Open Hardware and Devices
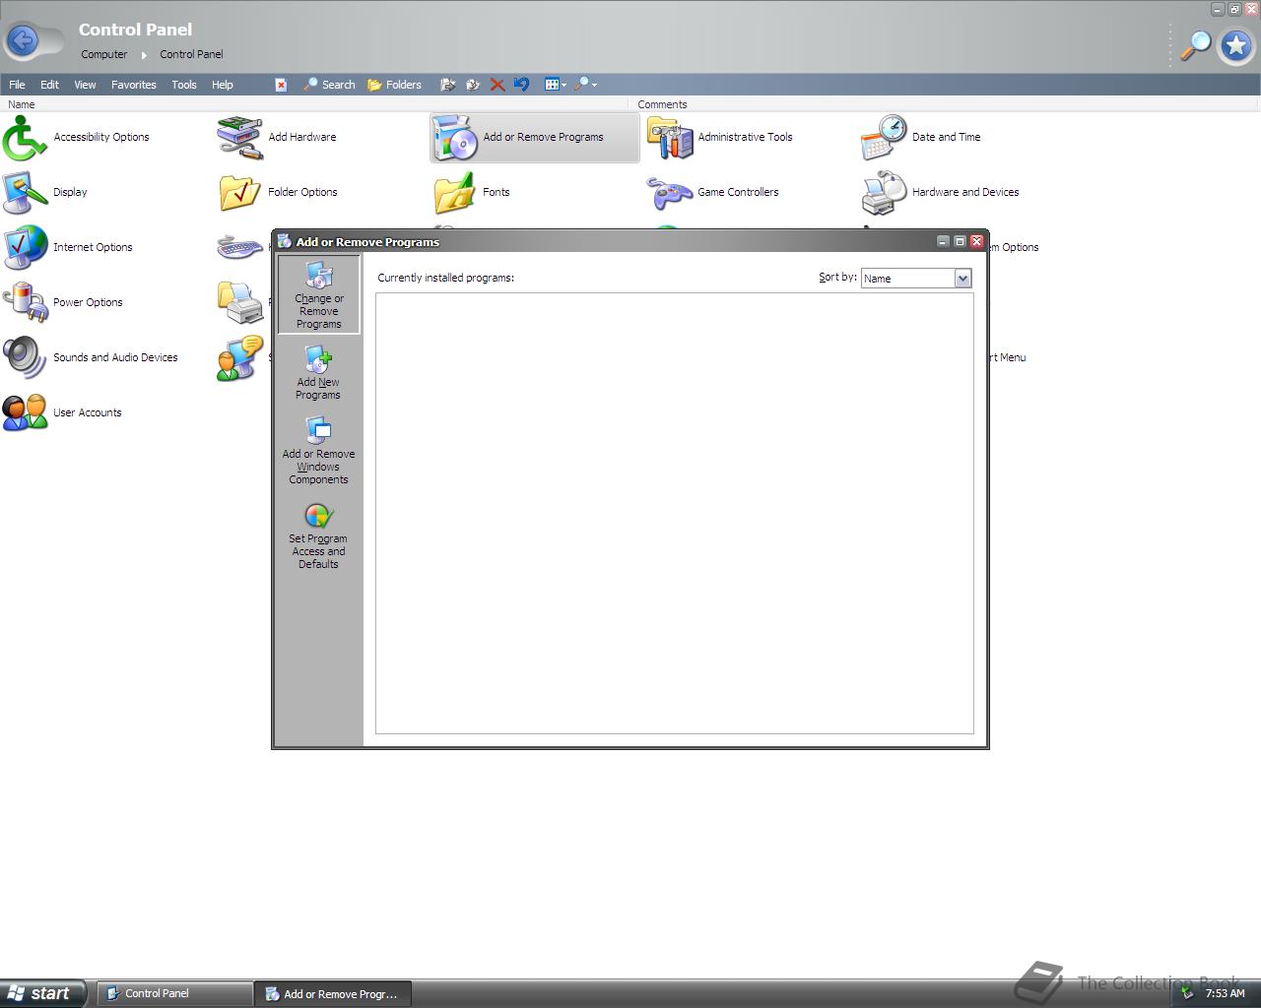 [x=940, y=193]
